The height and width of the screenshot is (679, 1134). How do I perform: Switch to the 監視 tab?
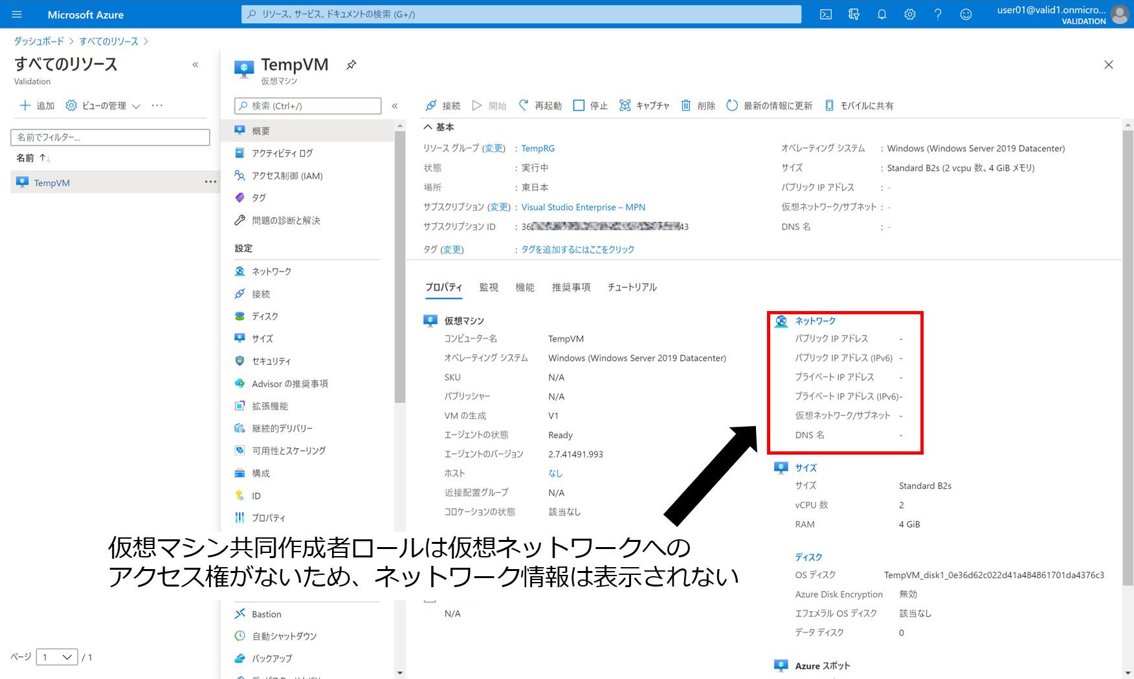489,287
